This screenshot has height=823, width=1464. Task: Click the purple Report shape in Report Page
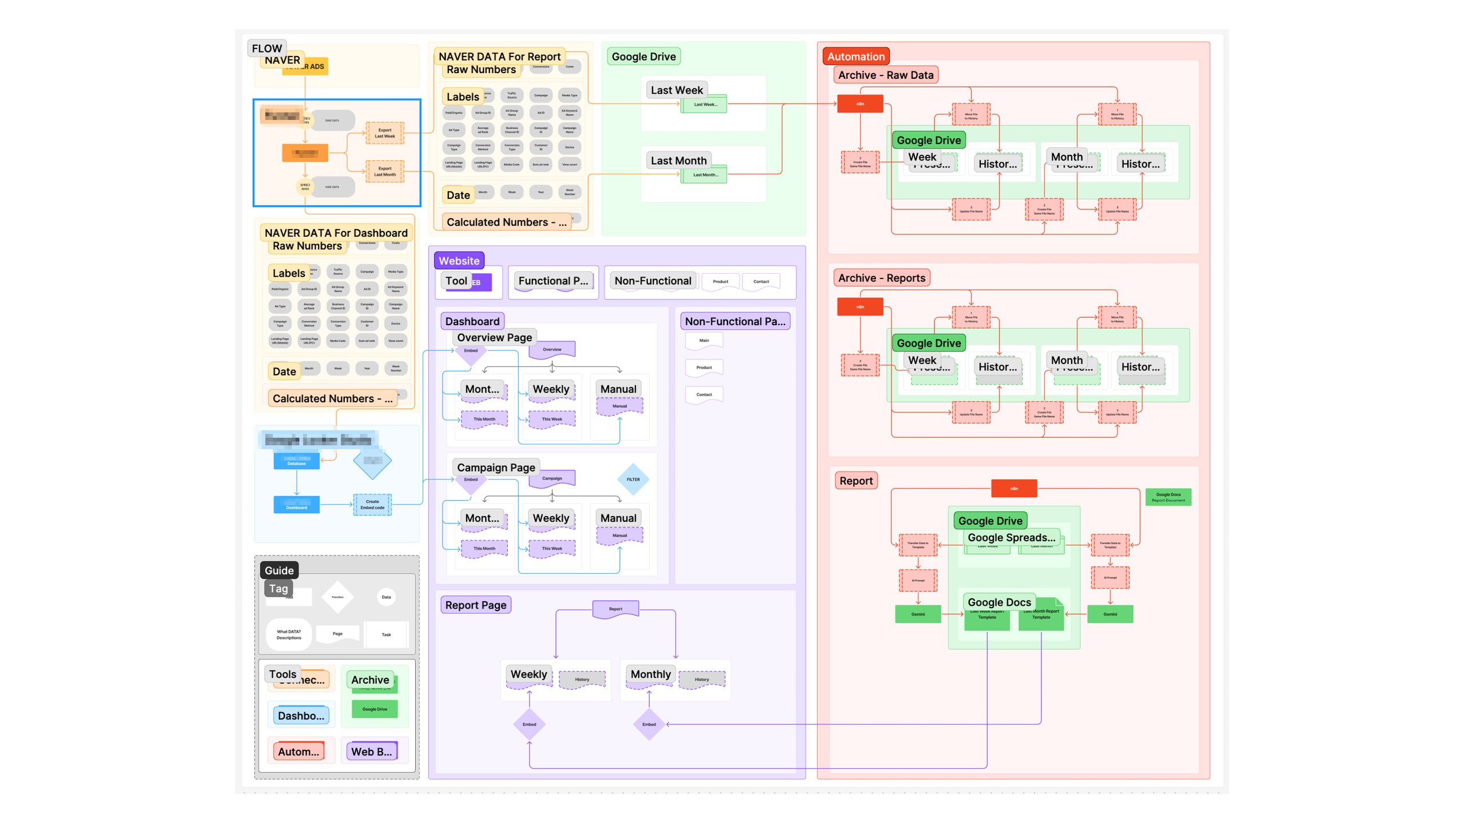pyautogui.click(x=615, y=609)
